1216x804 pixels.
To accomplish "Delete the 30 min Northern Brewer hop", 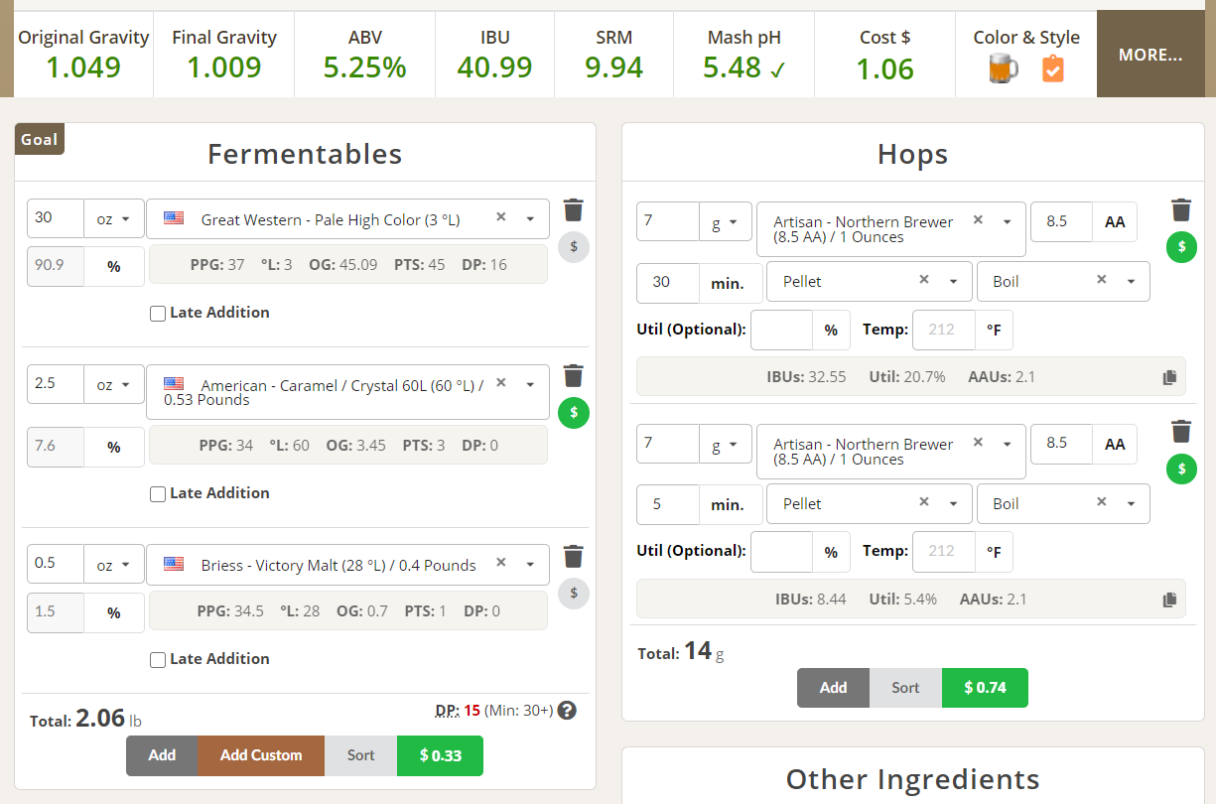I will [x=1180, y=209].
